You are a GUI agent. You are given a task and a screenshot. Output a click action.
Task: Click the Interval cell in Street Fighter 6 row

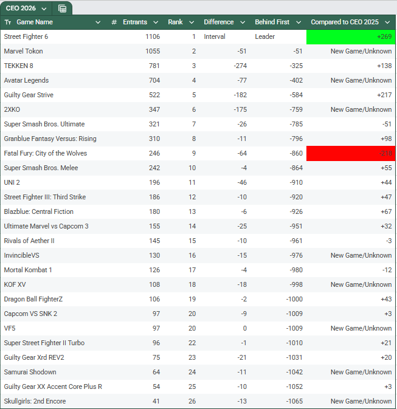215,37
